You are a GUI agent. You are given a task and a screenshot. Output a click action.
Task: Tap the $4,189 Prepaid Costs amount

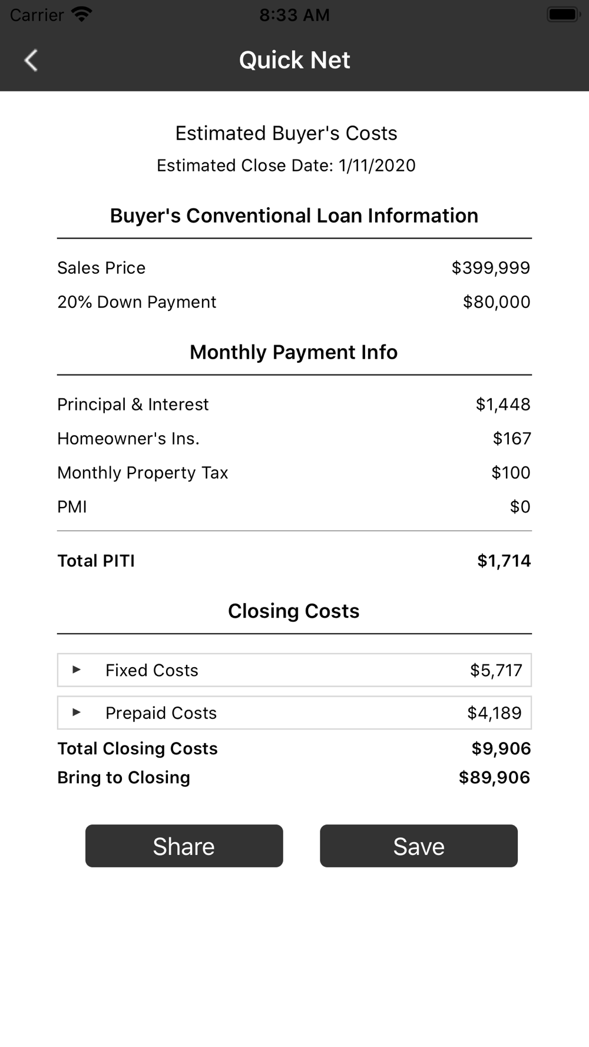click(494, 713)
